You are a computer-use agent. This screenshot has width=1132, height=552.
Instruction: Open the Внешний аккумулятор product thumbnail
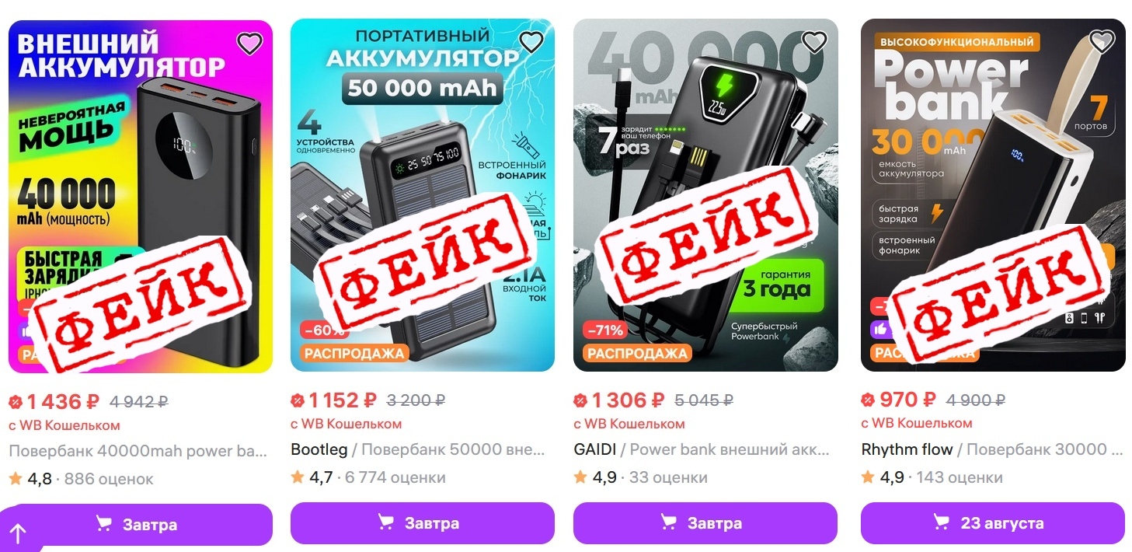click(x=140, y=197)
